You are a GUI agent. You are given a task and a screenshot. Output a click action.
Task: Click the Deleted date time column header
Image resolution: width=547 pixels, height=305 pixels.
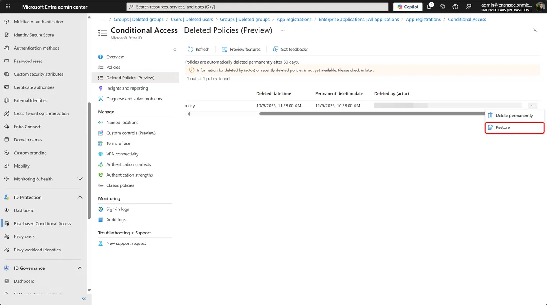click(273, 93)
